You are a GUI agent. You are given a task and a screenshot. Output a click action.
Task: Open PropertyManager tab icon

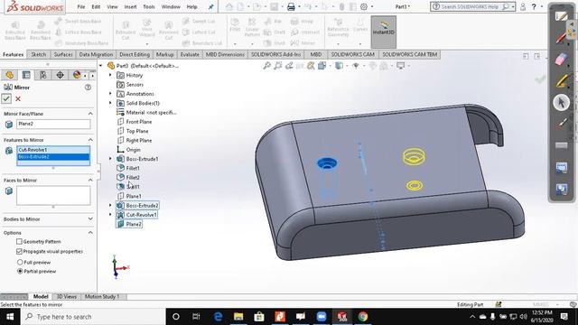[x=26, y=75]
